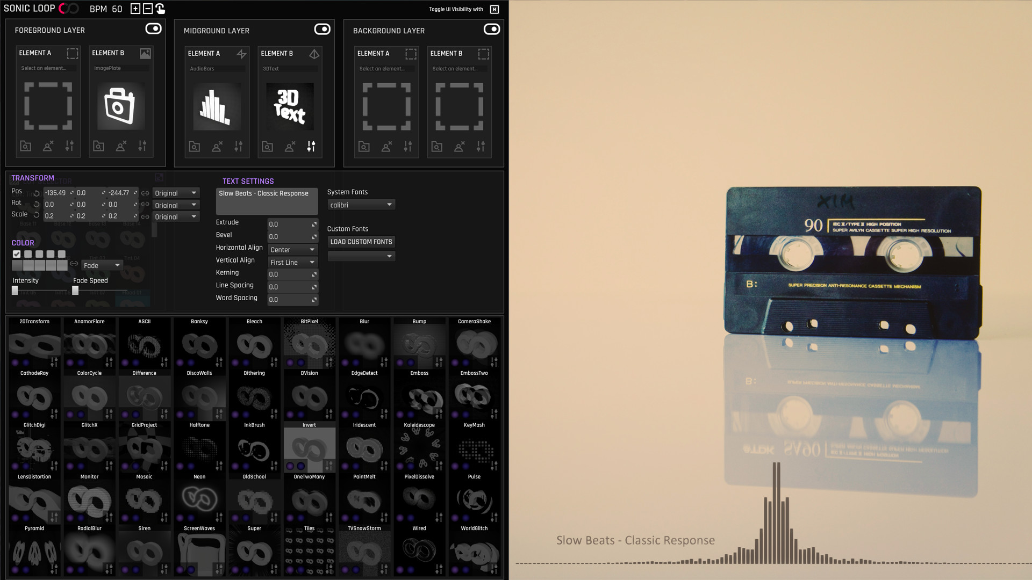This screenshot has width=1032, height=580.
Task: Open the settings sliders icon on the 3DText element
Action: [x=311, y=146]
